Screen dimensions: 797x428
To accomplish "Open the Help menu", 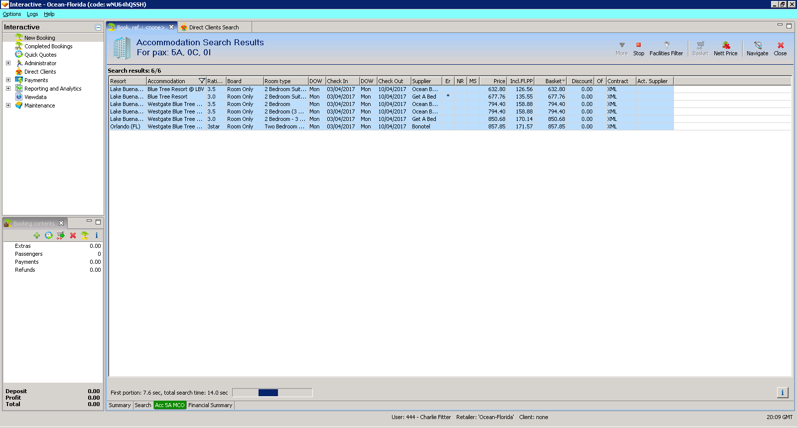I will point(49,14).
